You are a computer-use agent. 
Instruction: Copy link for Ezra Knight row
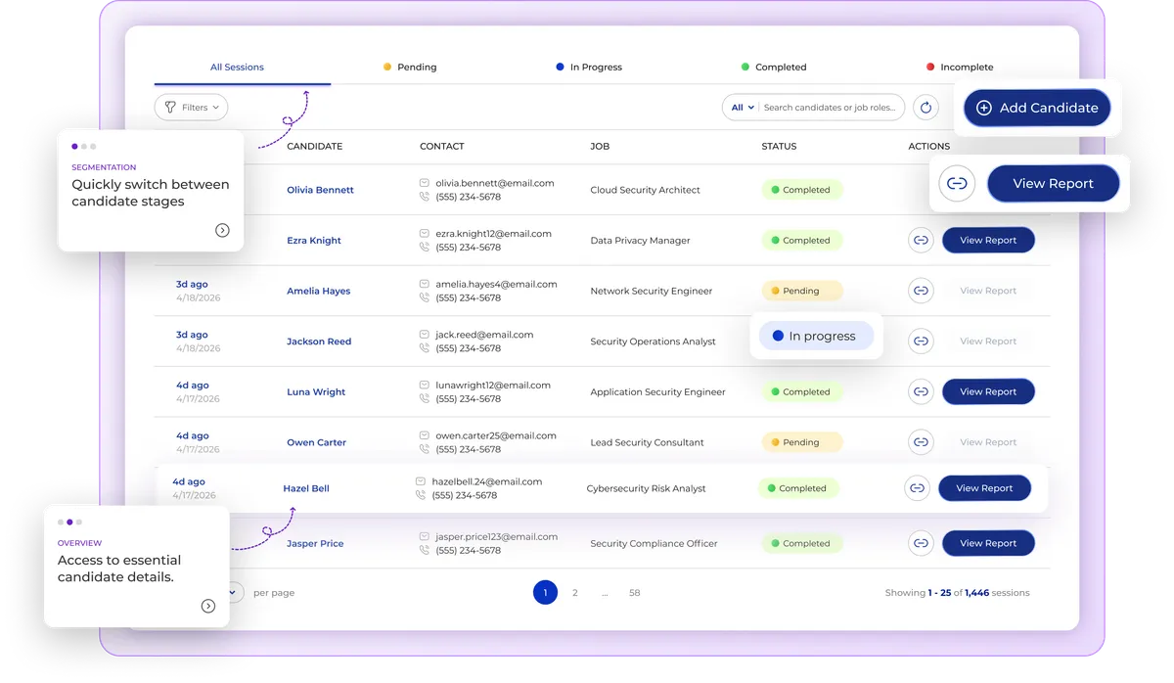click(921, 240)
